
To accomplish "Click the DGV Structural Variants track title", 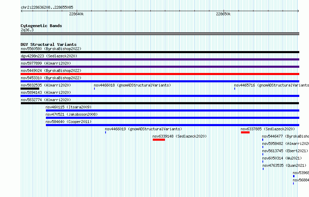I will click(x=49, y=44).
